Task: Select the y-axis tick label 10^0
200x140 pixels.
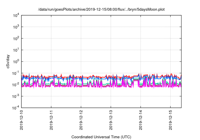Action: (16, 62)
